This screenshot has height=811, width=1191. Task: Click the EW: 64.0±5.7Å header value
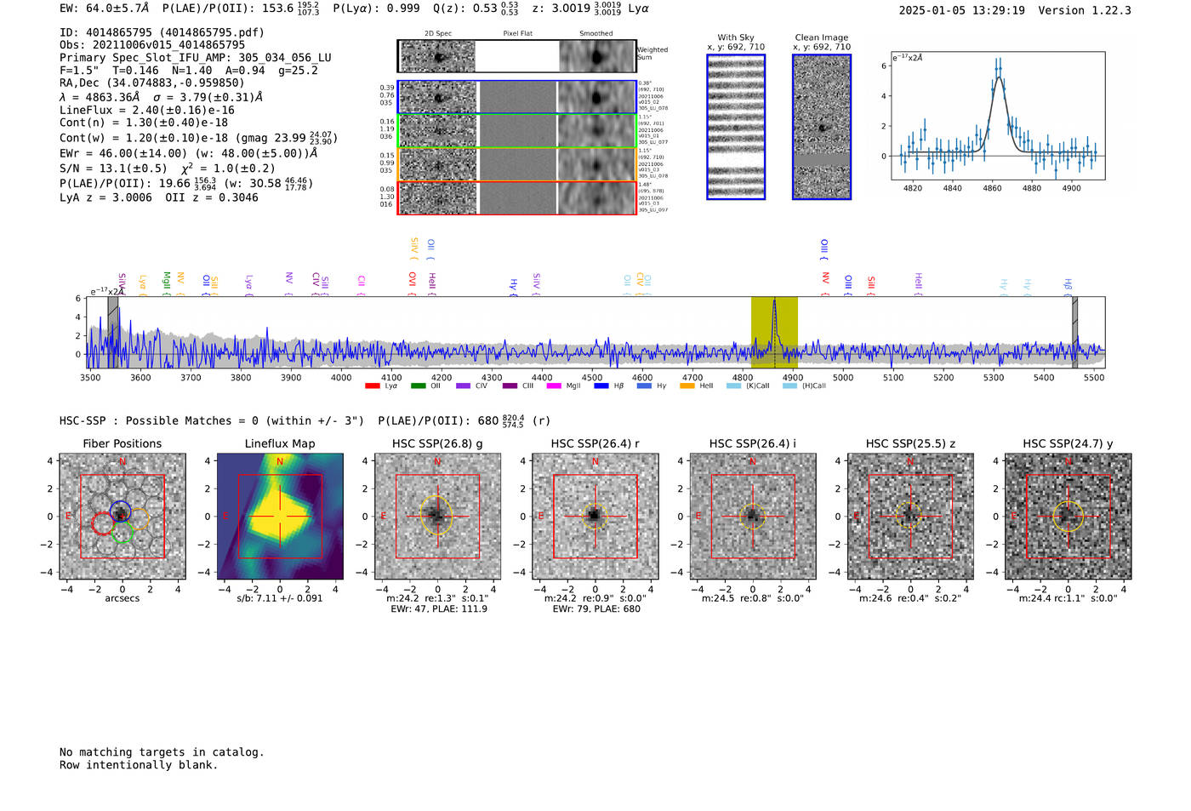(105, 9)
